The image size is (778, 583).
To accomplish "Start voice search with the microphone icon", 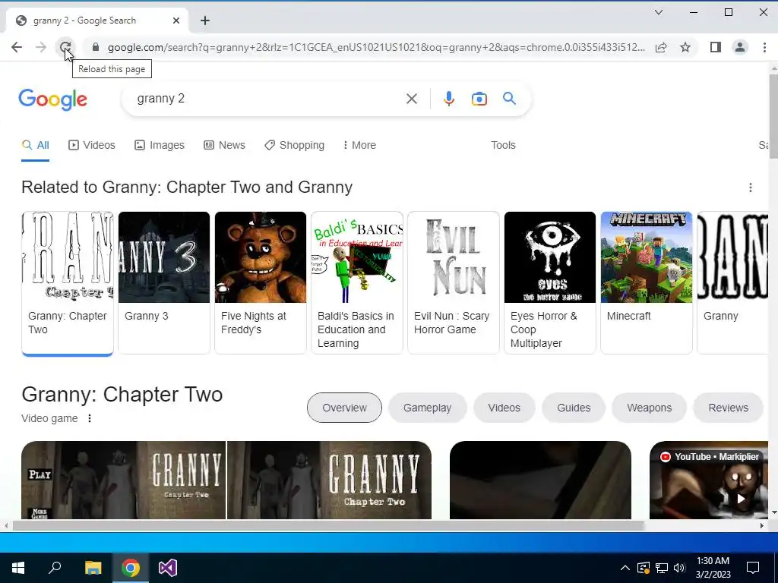I will pyautogui.click(x=448, y=99).
